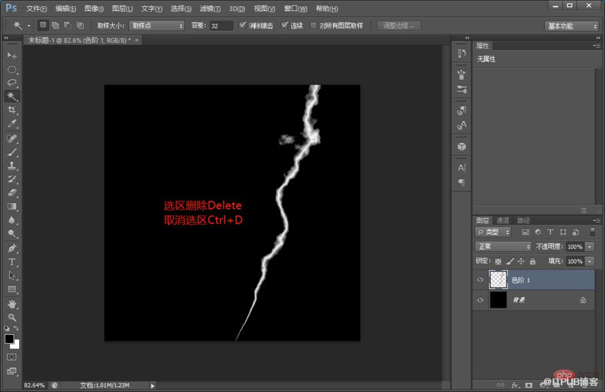Click the foreground color swatch
The width and height of the screenshot is (605, 392).
[9, 339]
